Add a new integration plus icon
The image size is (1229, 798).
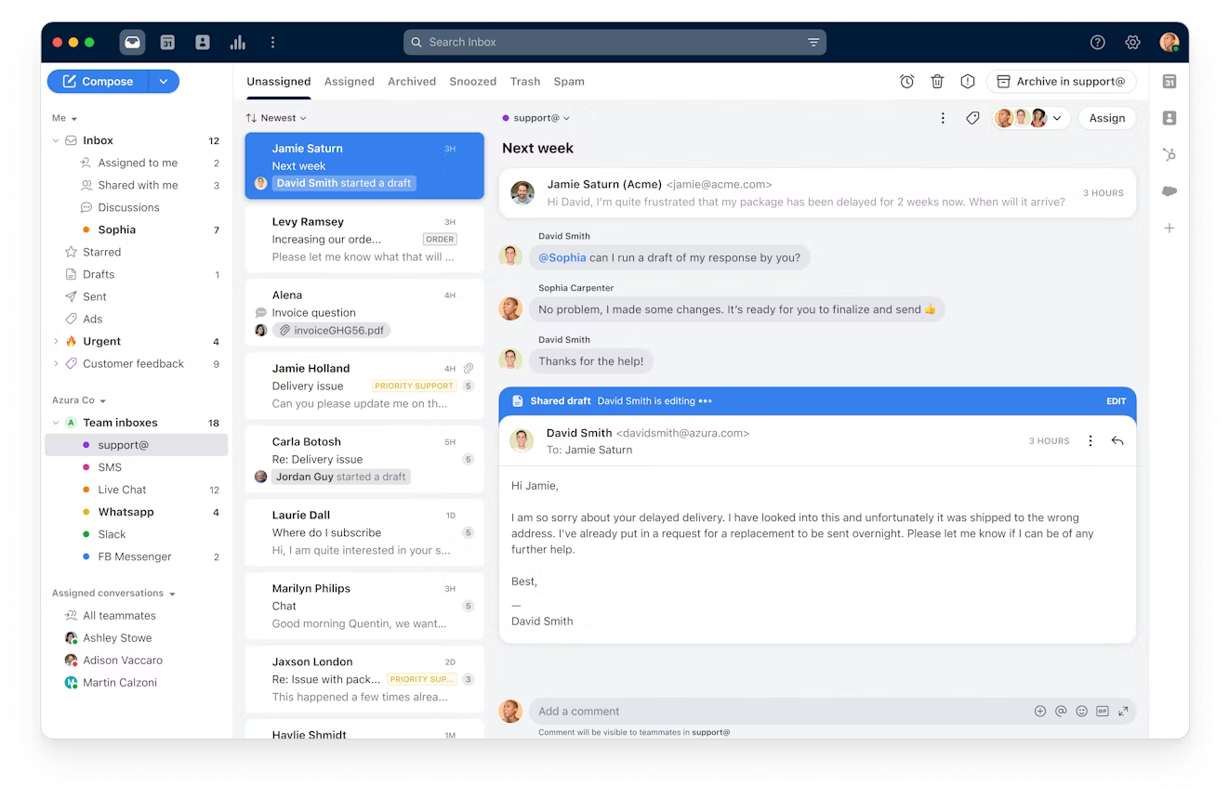click(x=1170, y=229)
